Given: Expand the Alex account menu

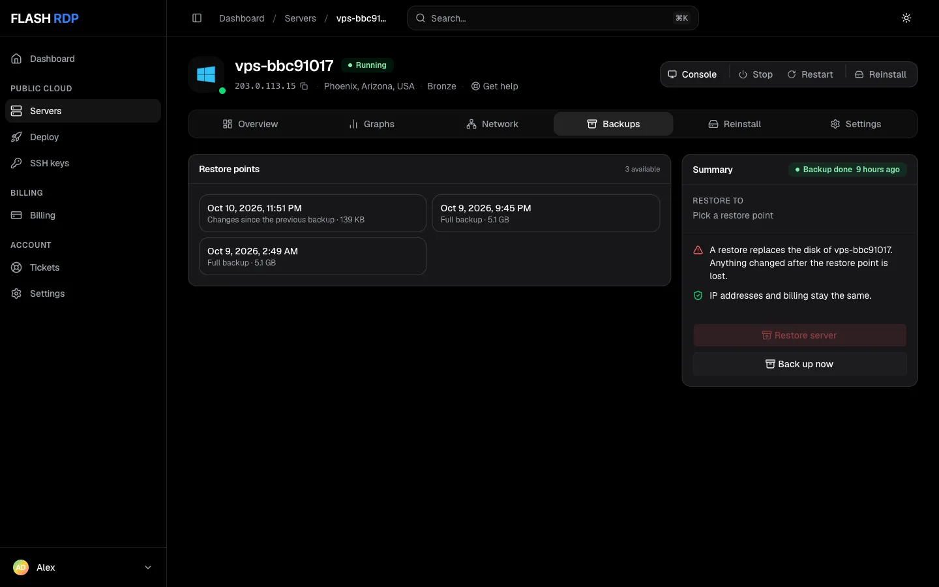Looking at the screenshot, I should [83, 567].
